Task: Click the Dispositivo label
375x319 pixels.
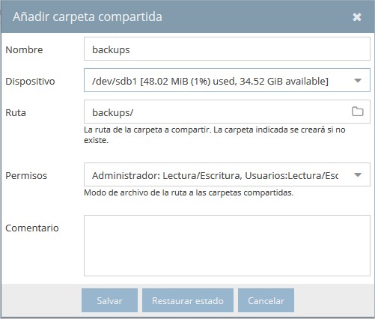Action: pyautogui.click(x=30, y=82)
